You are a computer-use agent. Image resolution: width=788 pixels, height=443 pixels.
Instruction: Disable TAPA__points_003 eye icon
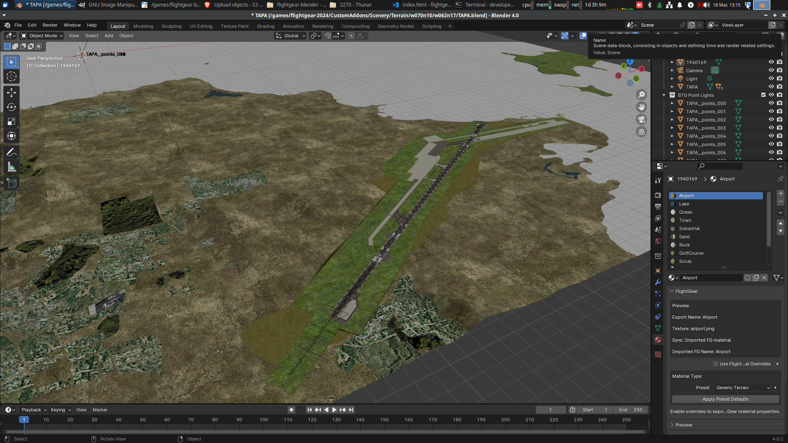(772, 128)
